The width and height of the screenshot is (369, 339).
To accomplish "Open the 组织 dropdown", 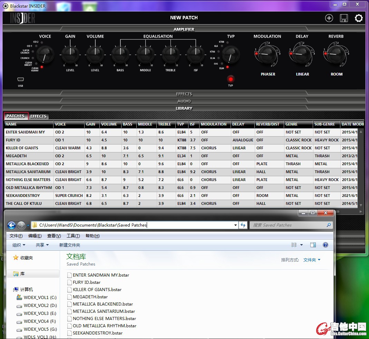I will pos(19,245).
